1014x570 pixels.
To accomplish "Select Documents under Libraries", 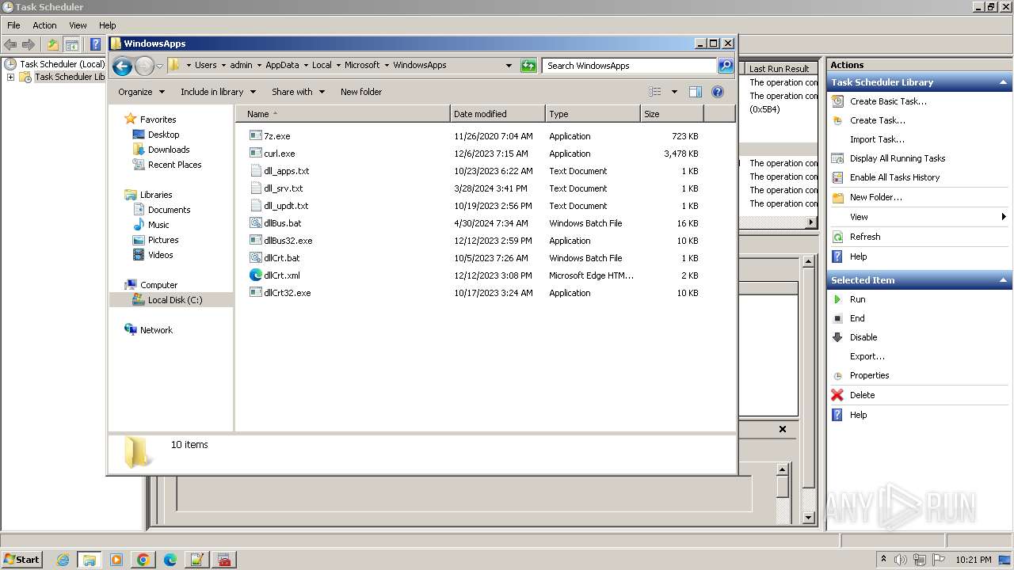I will point(170,210).
